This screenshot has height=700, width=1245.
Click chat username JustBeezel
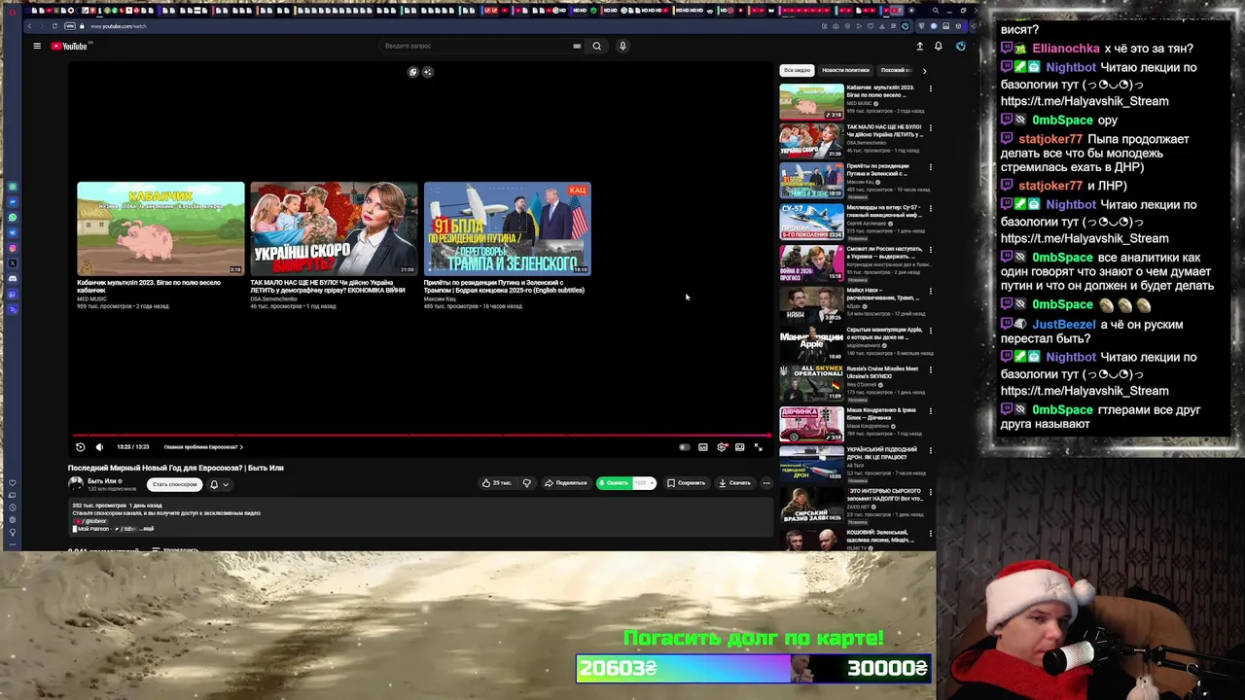pyautogui.click(x=1064, y=325)
